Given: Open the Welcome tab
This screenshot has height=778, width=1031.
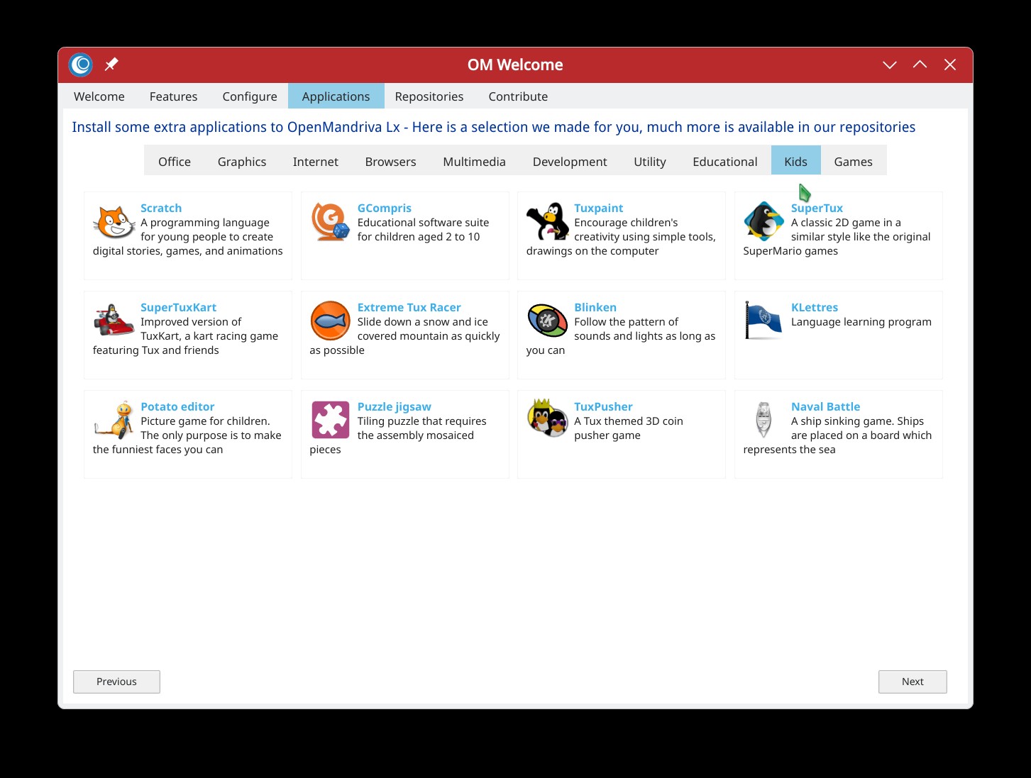Looking at the screenshot, I should point(99,96).
